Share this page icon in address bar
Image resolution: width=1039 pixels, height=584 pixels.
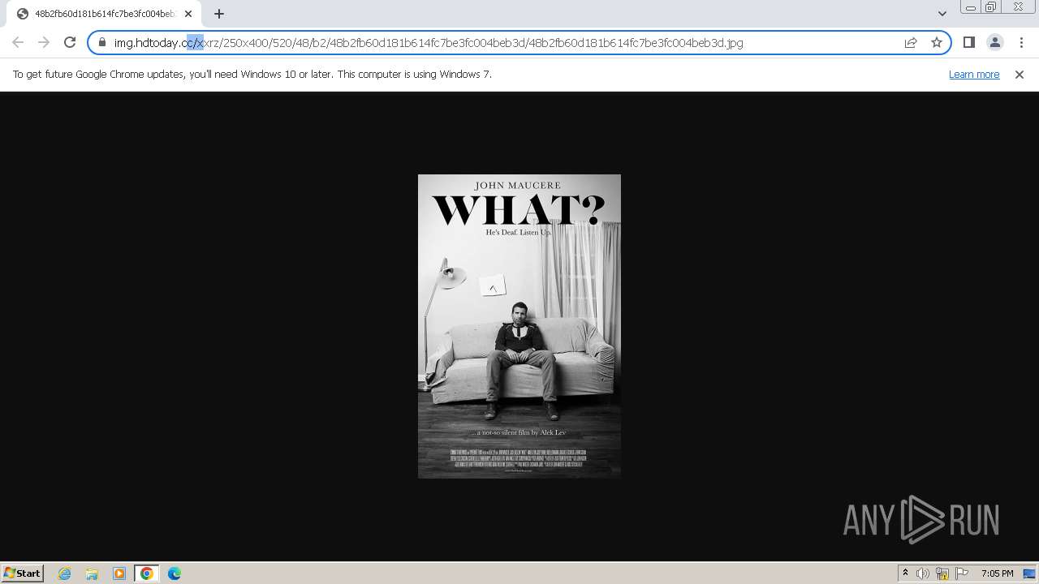click(x=911, y=43)
